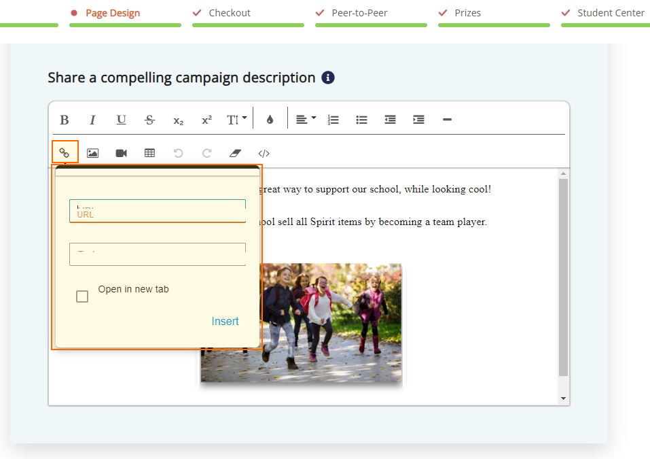Focus the URL input field
650x459 pixels.
click(158, 211)
